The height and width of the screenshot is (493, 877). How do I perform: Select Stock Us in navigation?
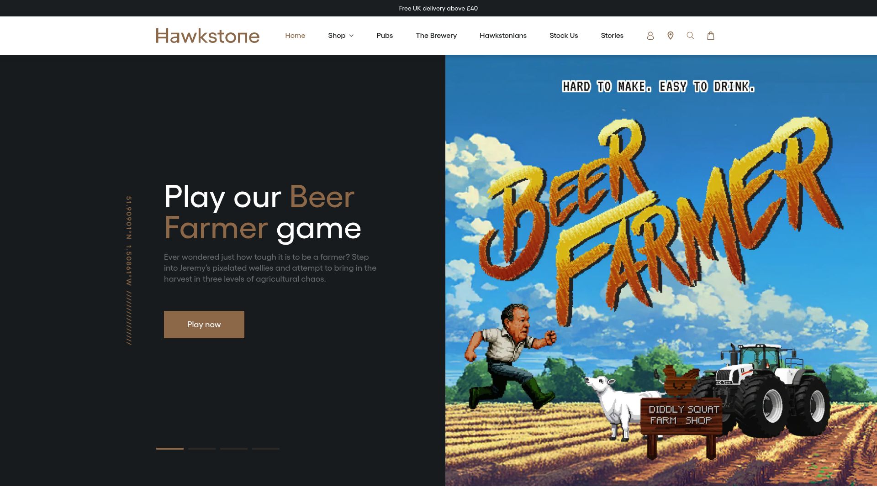[x=564, y=36]
